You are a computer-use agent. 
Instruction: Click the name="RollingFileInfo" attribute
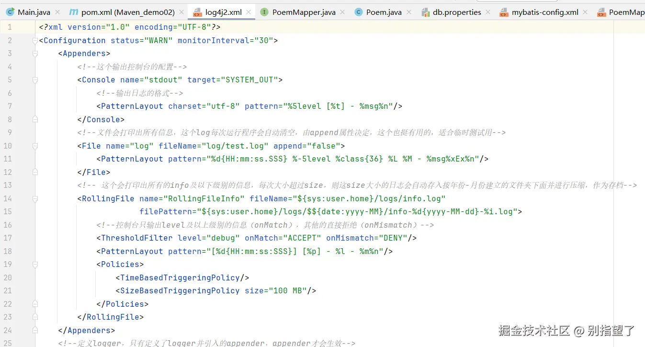(192, 198)
